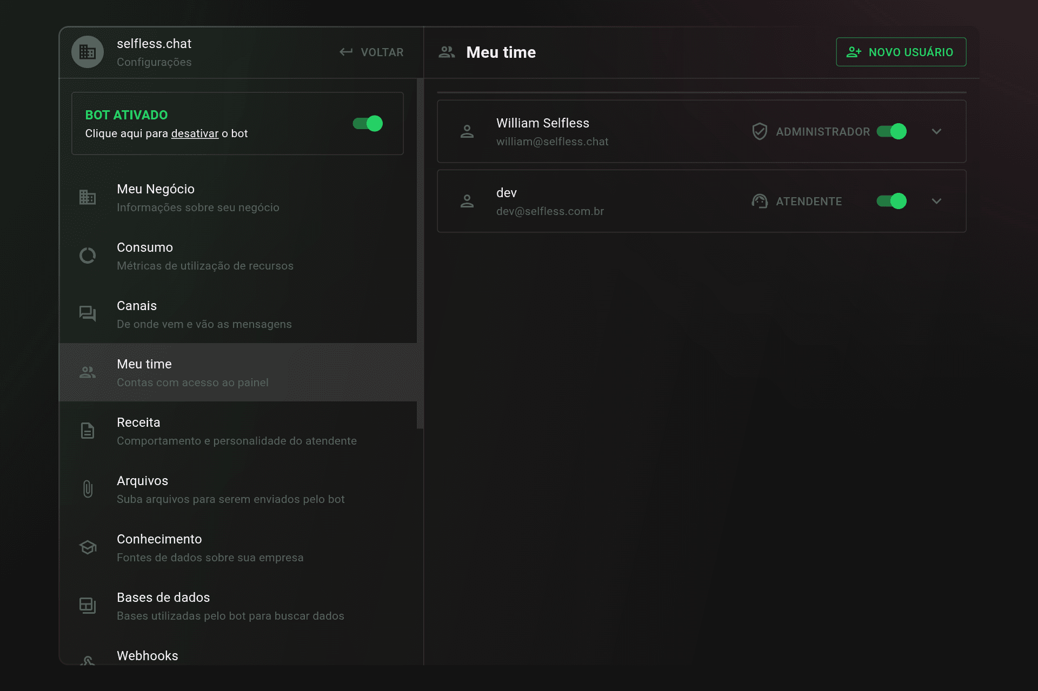Open Webhooks settings section

pos(238,650)
